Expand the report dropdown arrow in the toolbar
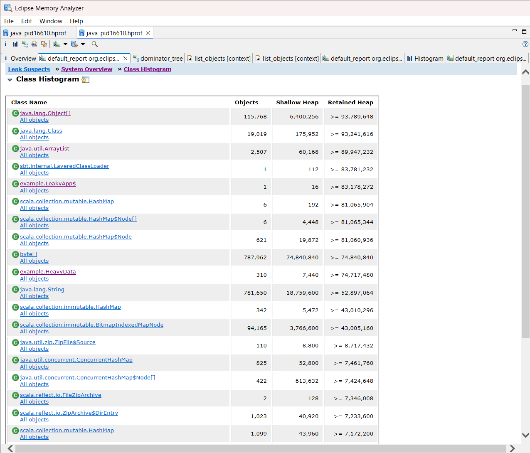Viewport: 530px width, 453px height. point(65,44)
